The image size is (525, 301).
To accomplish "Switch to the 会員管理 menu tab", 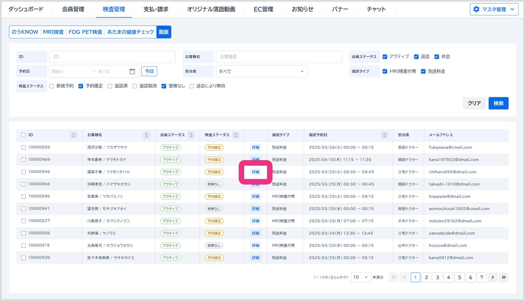I will coord(73,9).
